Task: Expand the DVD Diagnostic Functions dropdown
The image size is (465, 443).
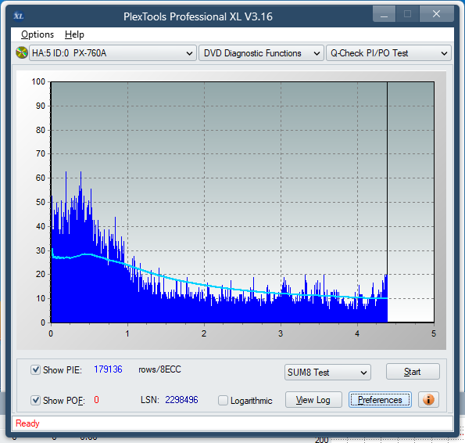Action: point(261,53)
